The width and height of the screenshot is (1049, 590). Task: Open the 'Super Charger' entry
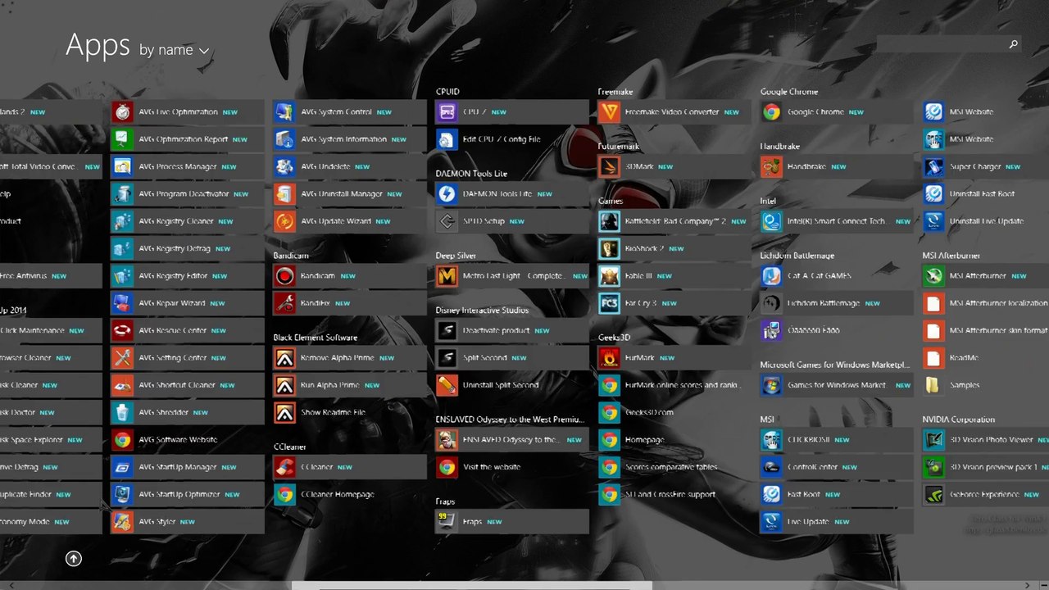pos(974,167)
